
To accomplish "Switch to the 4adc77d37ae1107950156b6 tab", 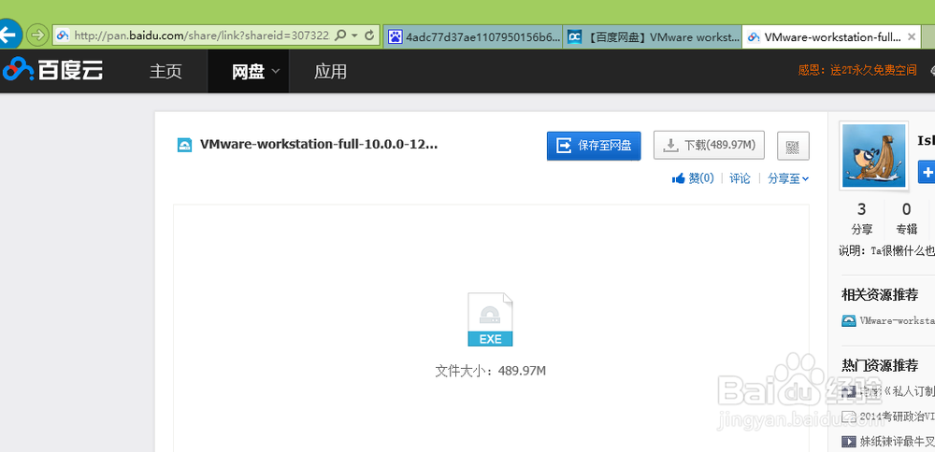I will click(x=473, y=37).
